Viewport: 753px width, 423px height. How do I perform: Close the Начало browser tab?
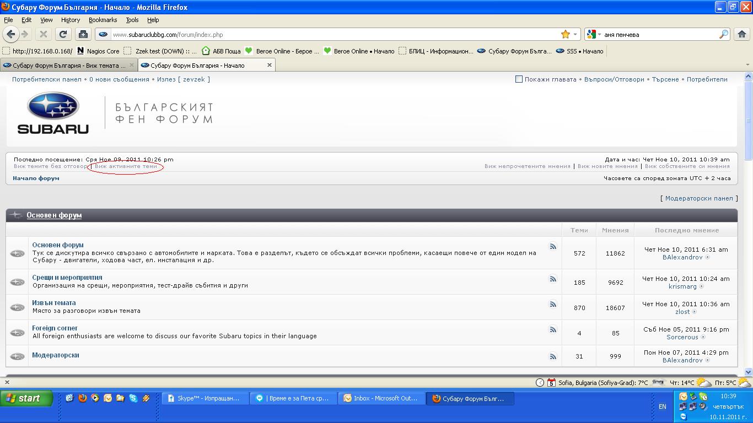269,65
